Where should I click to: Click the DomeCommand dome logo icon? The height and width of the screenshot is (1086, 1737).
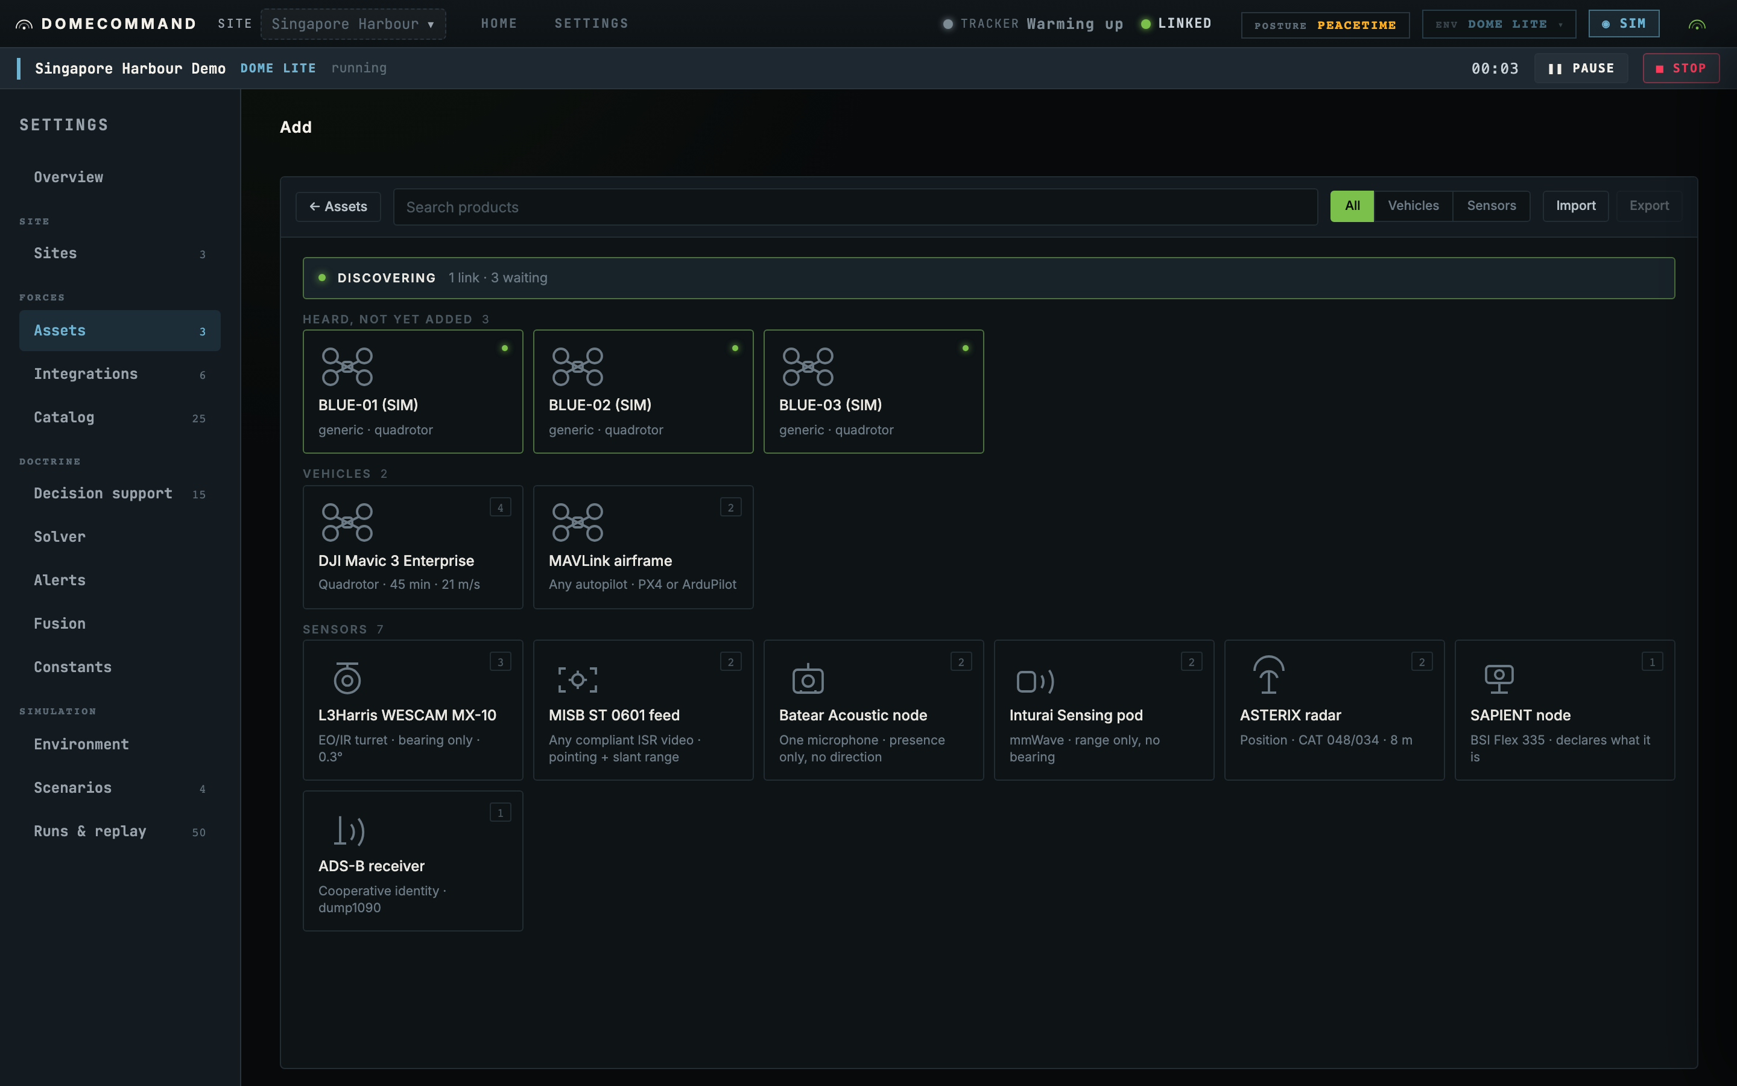pyautogui.click(x=24, y=24)
